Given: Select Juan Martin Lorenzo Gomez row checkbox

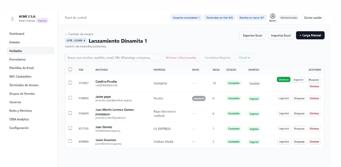Looking at the screenshot, I should 70,113.
